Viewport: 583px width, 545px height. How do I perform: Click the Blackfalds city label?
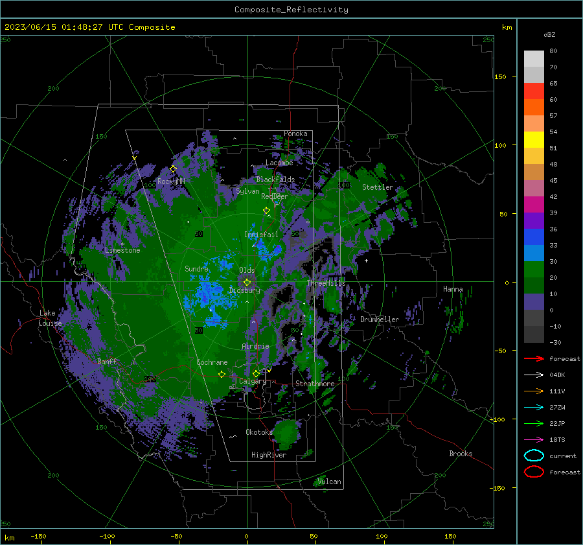[x=275, y=180]
